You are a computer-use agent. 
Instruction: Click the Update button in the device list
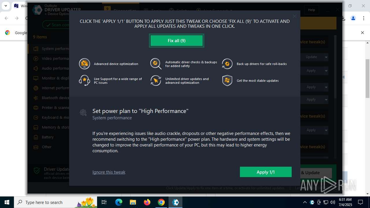pyautogui.click(x=311, y=57)
